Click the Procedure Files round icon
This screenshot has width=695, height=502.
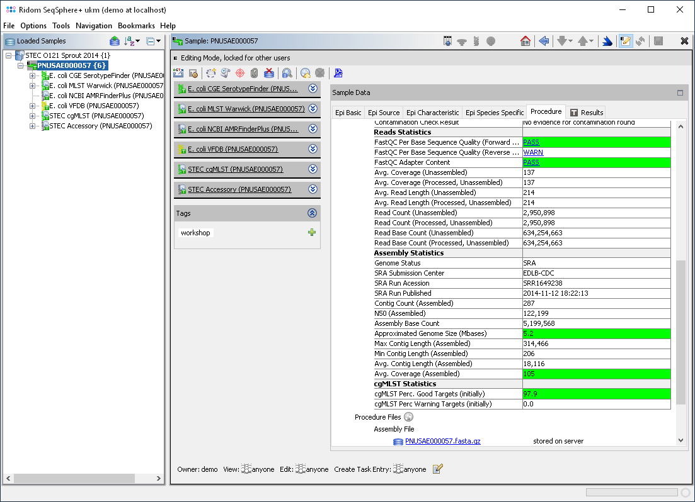(408, 417)
